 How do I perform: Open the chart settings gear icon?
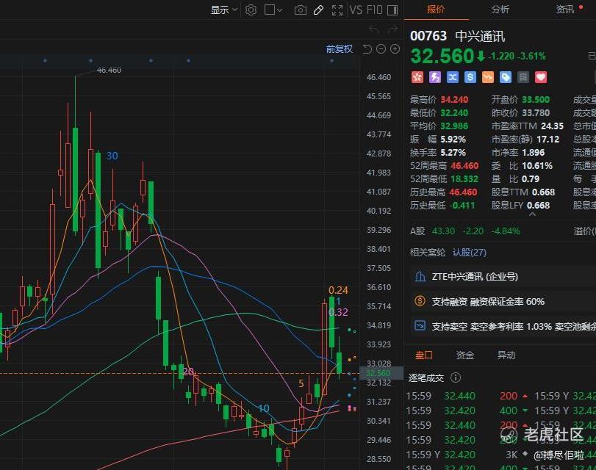point(251,10)
